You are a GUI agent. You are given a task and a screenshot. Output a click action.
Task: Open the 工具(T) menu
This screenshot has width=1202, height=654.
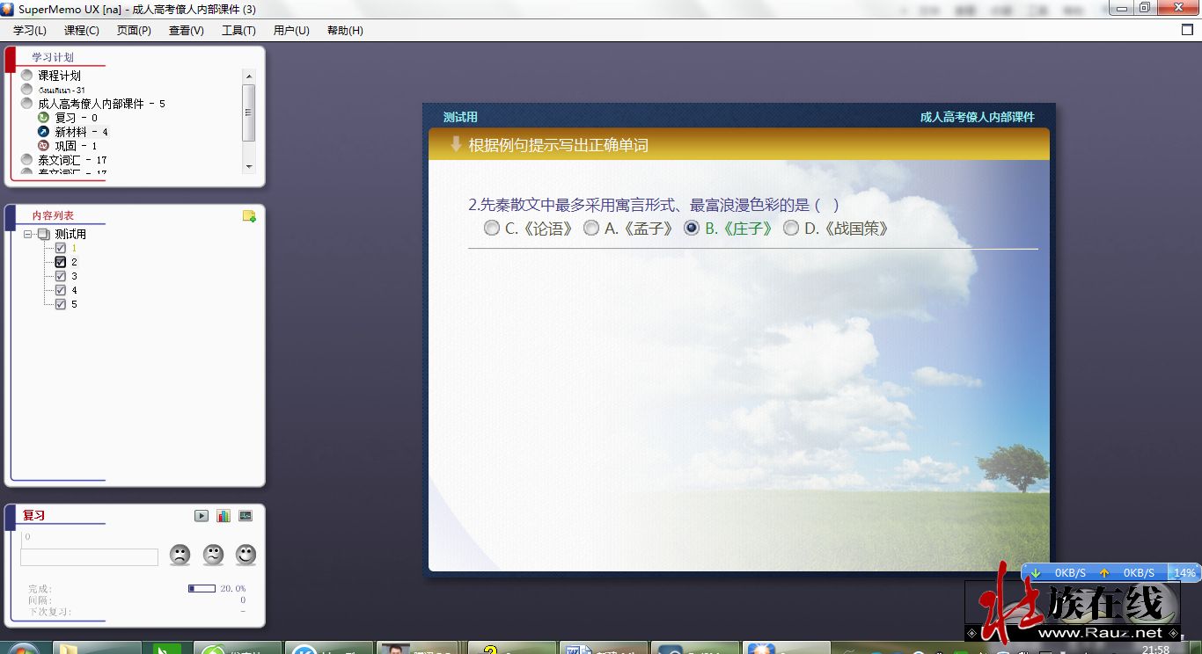pyautogui.click(x=238, y=31)
